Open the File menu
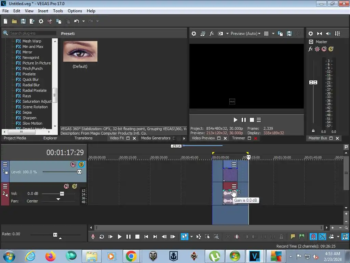The height and width of the screenshot is (263, 350). (x=5, y=11)
